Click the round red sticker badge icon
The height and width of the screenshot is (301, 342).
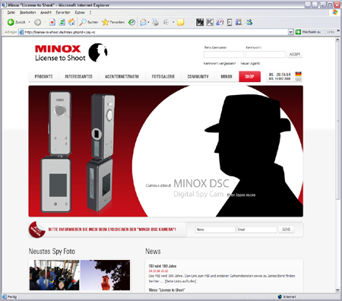36,230
